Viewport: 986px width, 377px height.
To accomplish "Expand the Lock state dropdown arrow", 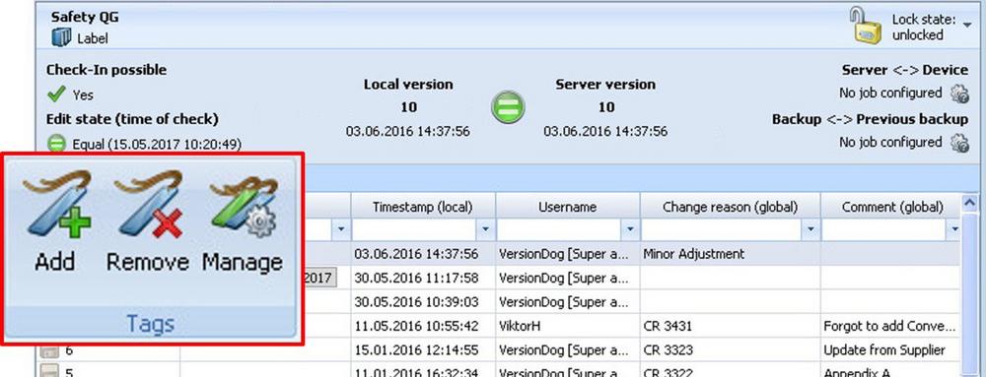I will pos(966,24).
